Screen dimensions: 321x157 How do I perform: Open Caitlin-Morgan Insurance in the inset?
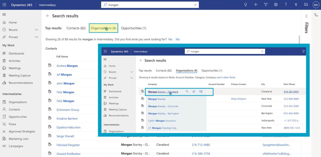pyautogui.click(x=162, y=121)
